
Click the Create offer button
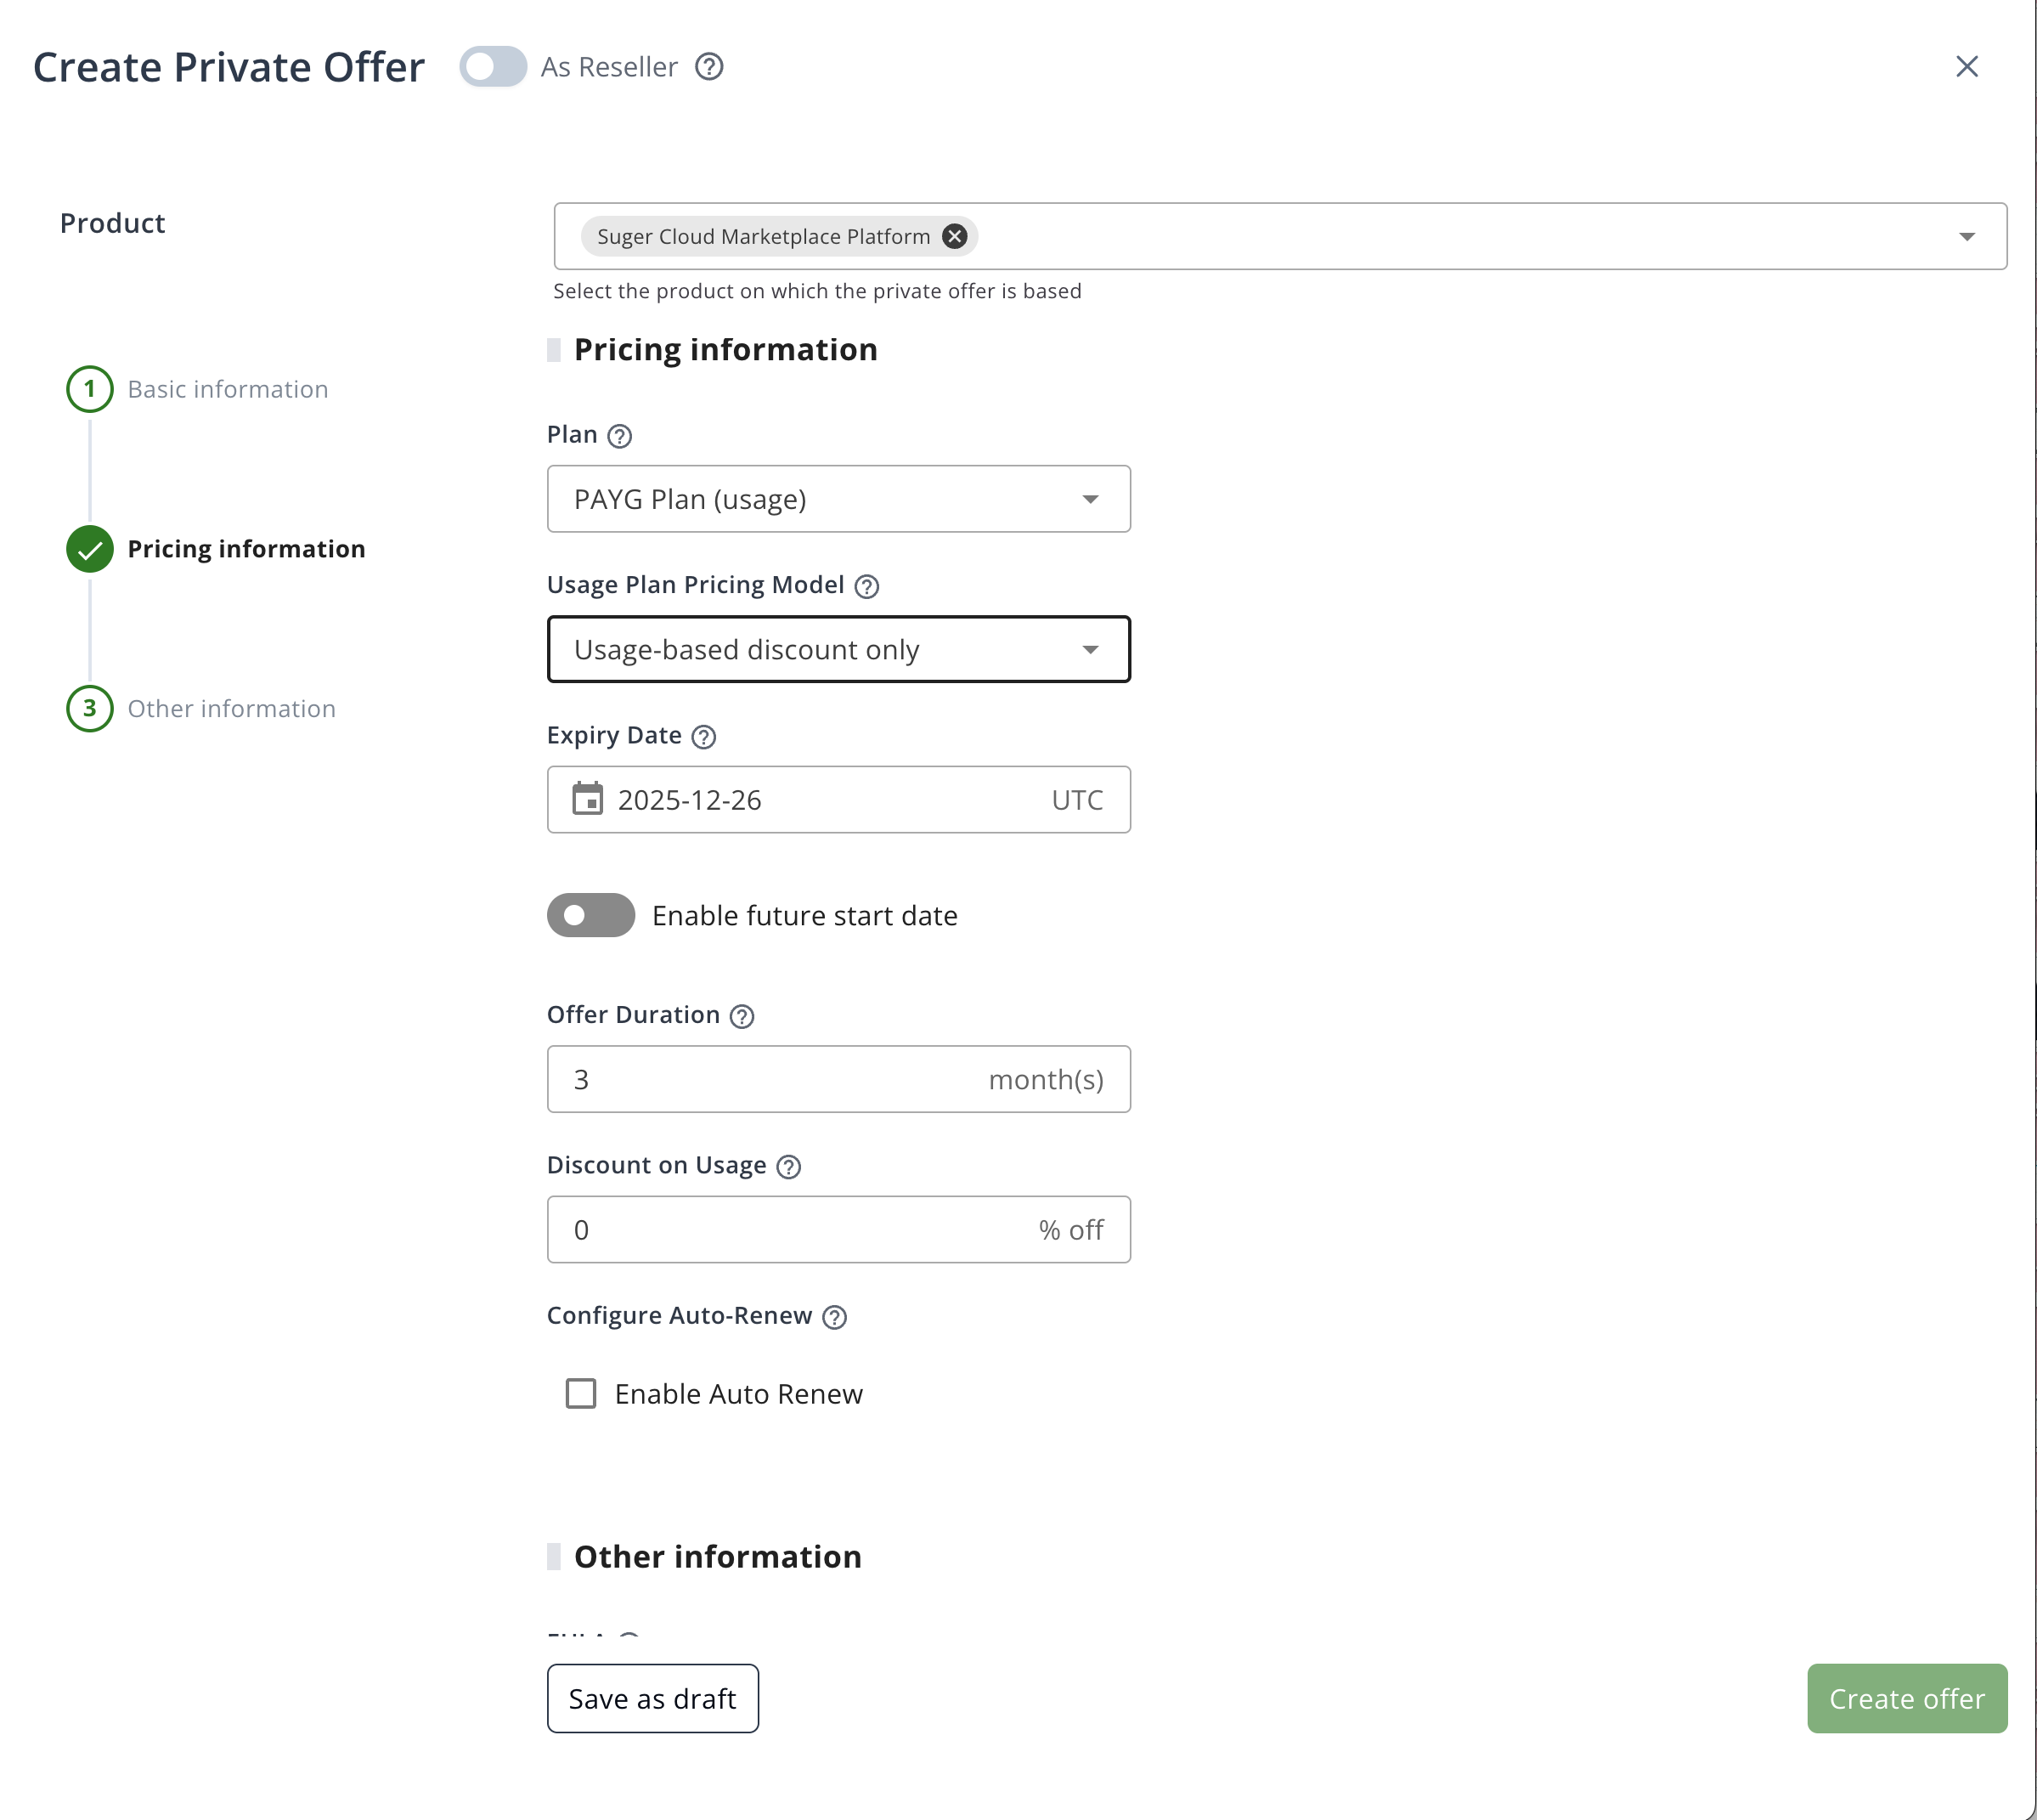[1905, 1698]
